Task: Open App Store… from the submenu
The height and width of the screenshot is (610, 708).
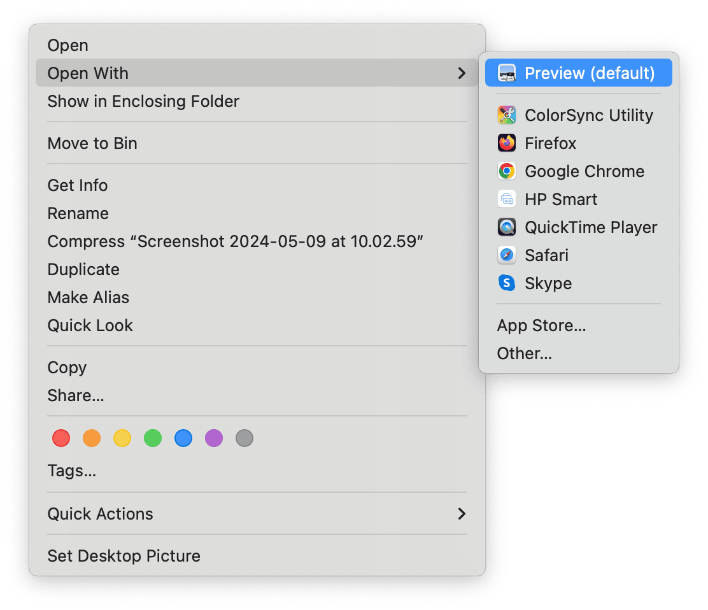Action: pyautogui.click(x=541, y=325)
